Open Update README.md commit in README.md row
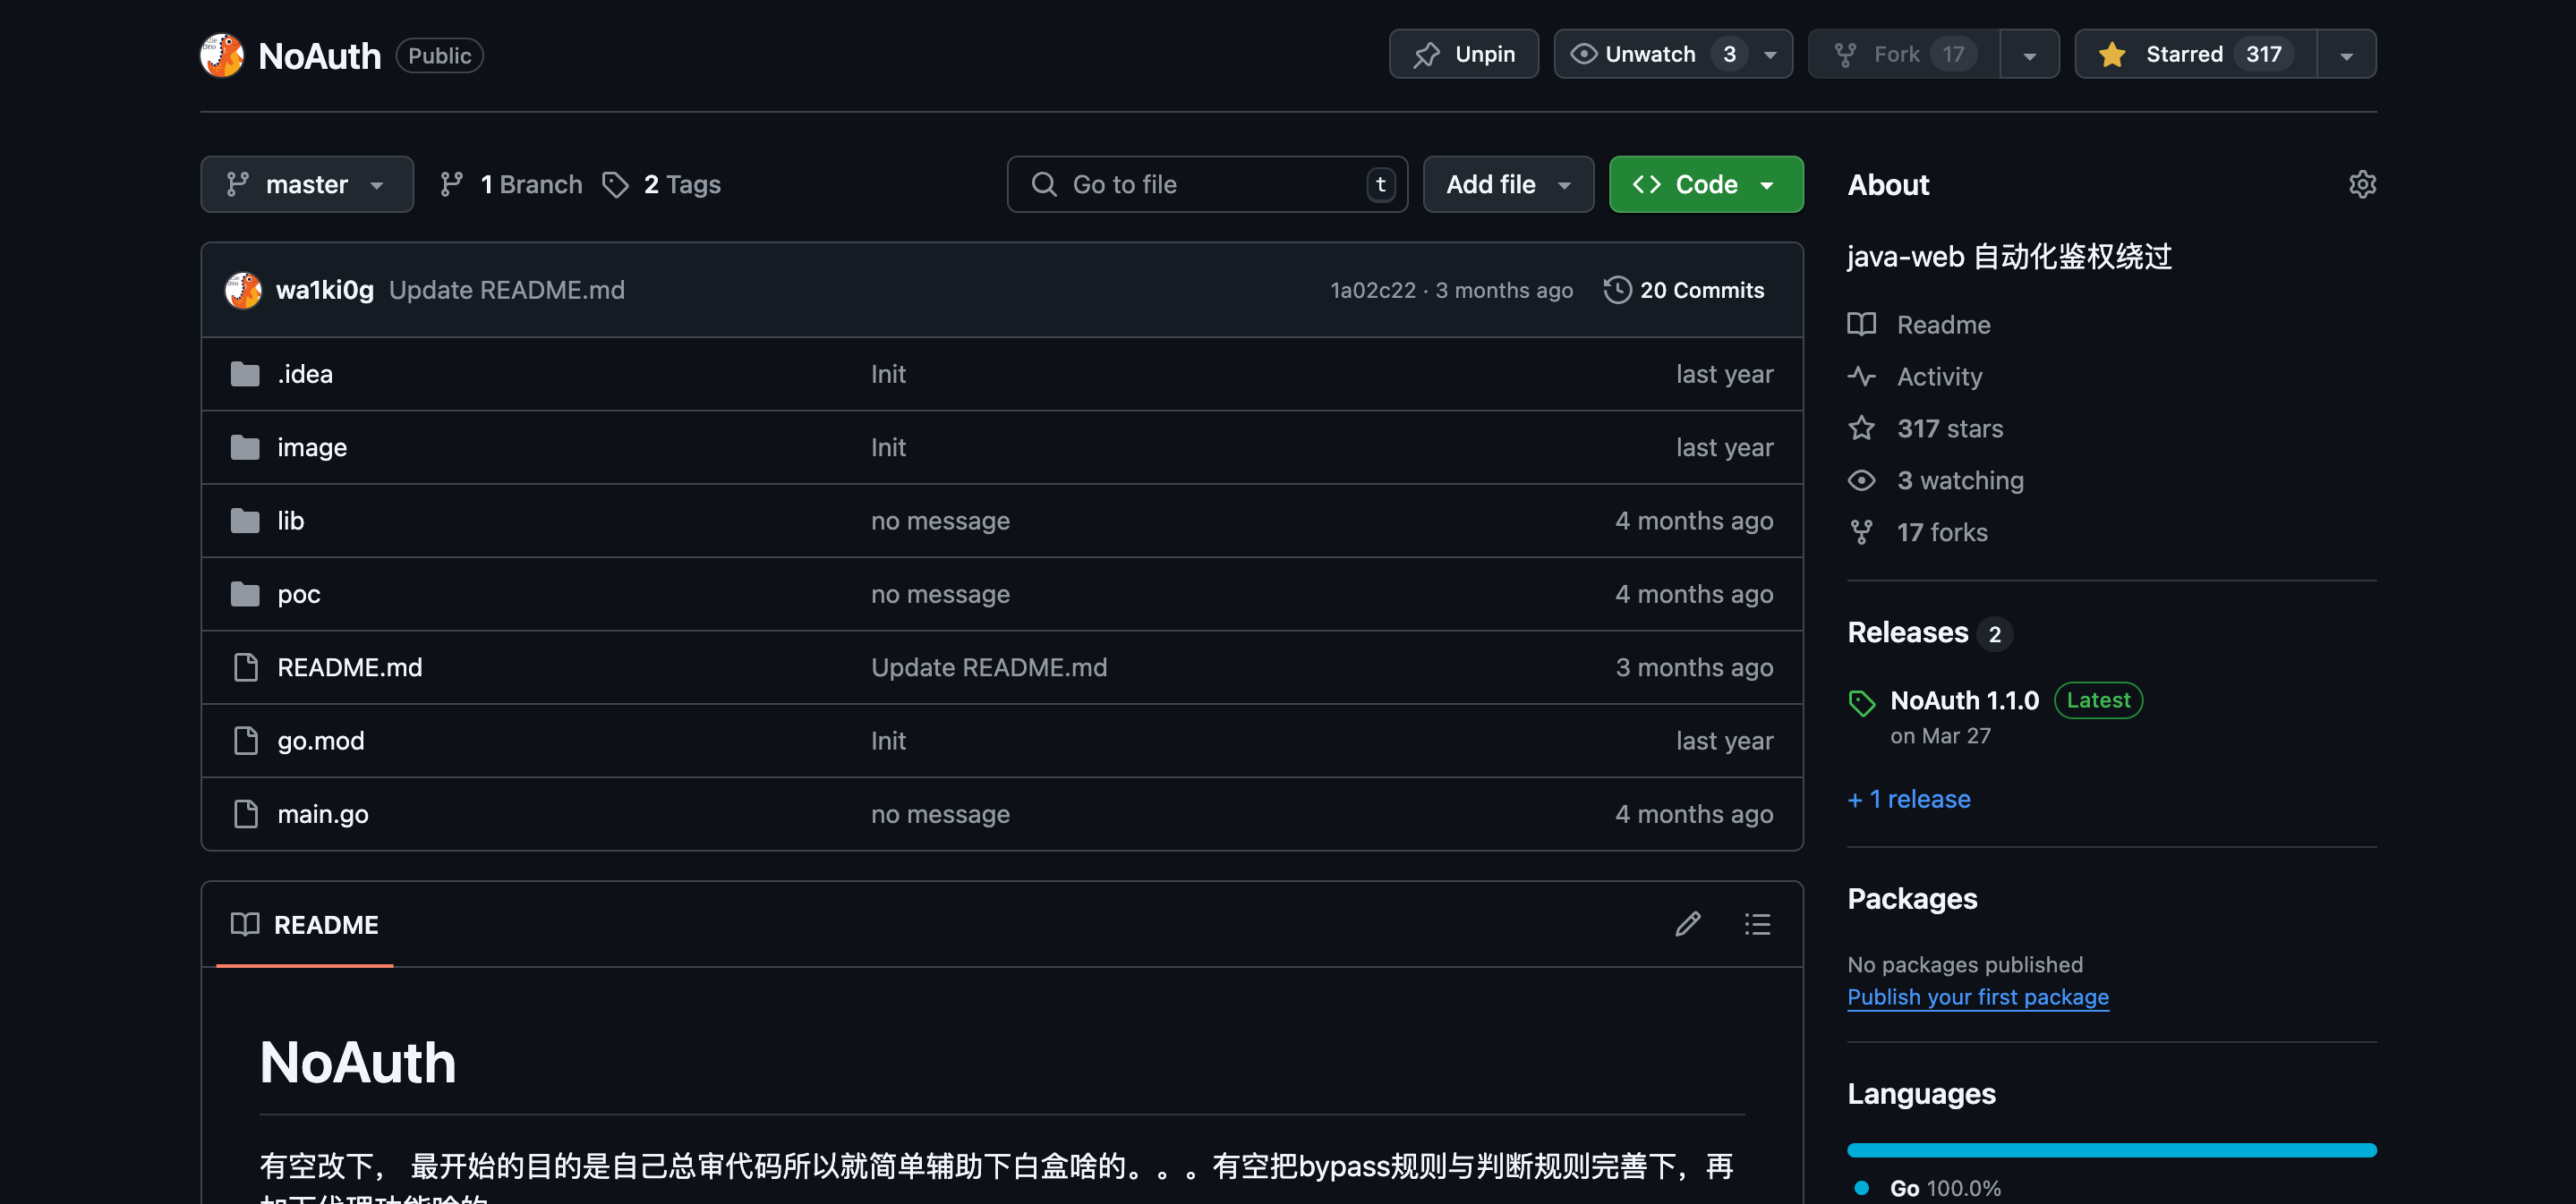The height and width of the screenshot is (1204, 2576). point(989,667)
